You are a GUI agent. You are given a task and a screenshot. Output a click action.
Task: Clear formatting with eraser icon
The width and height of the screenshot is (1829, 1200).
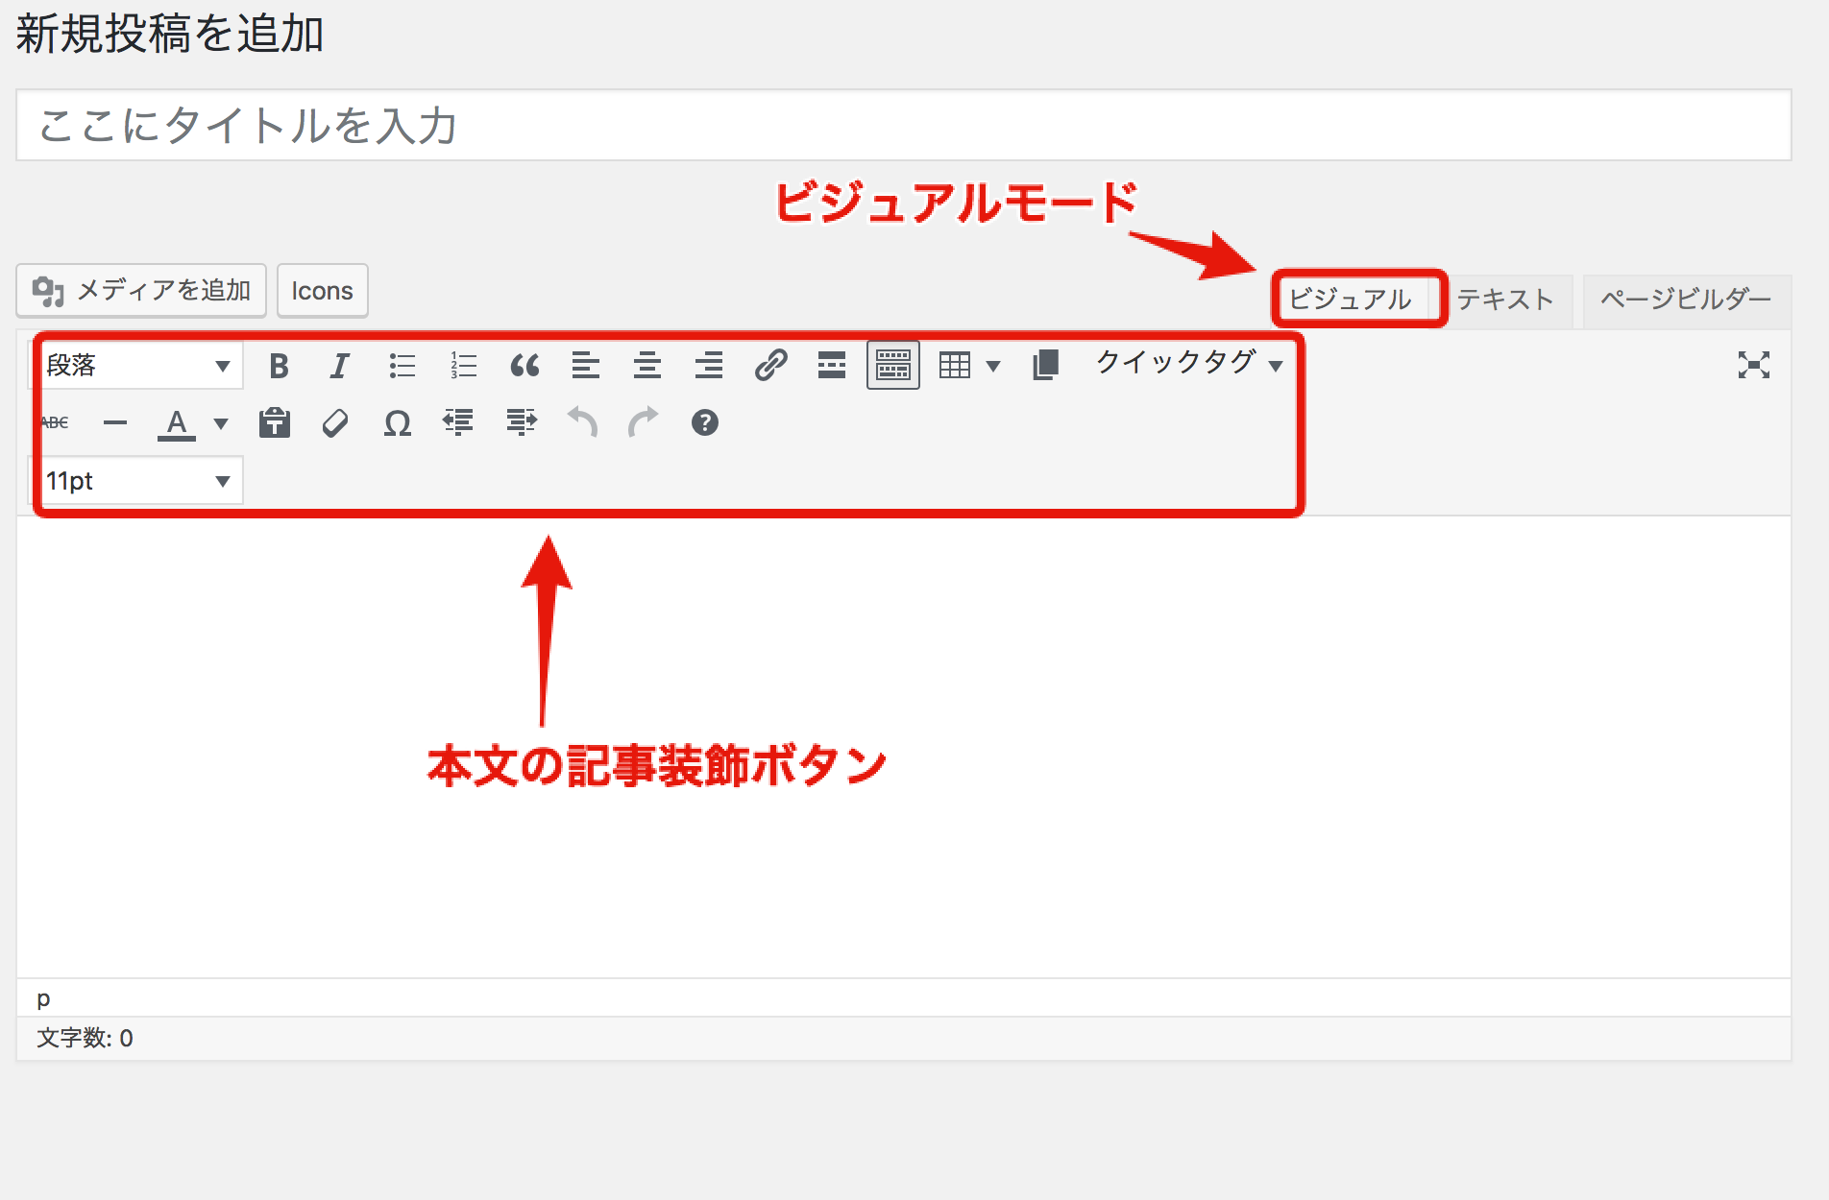pyautogui.click(x=335, y=423)
